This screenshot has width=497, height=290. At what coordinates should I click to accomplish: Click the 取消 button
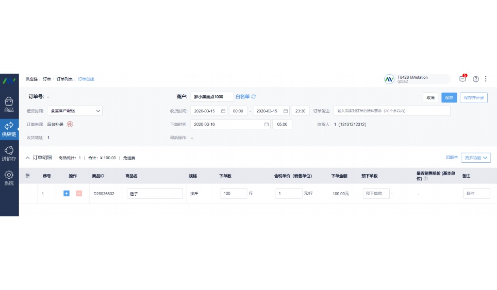[x=430, y=97]
